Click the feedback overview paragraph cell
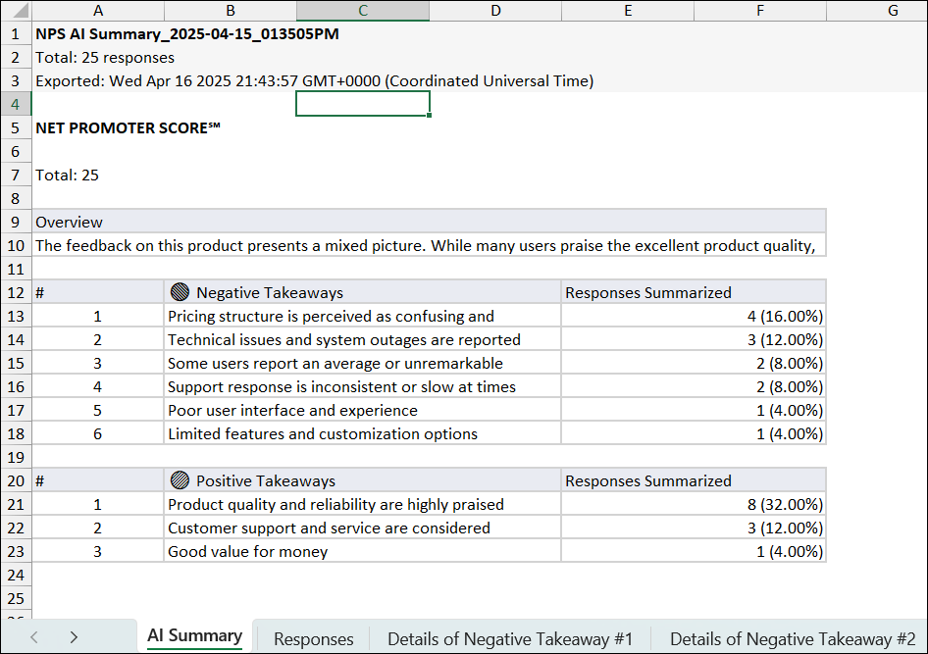Viewport: 928px width, 654px height. (429, 245)
